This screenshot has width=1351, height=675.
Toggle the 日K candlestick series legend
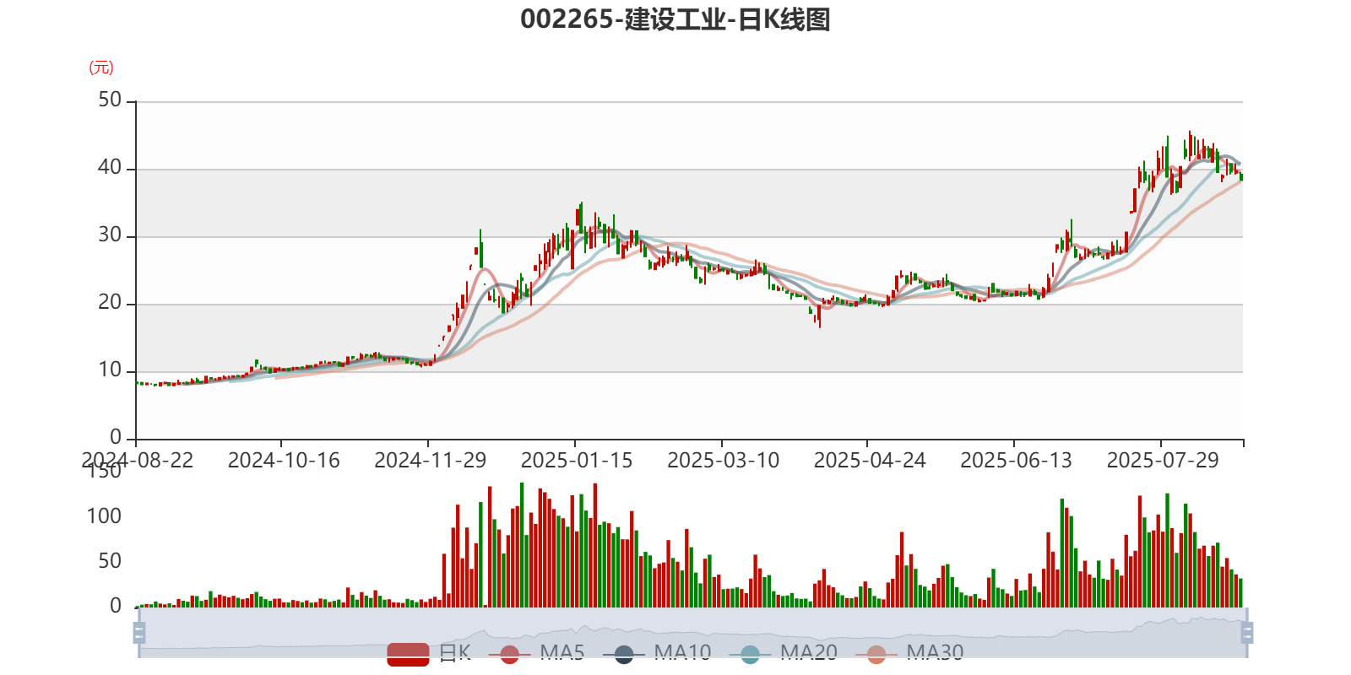point(429,653)
